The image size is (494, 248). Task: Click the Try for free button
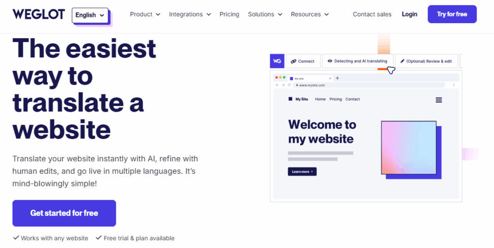pos(452,14)
